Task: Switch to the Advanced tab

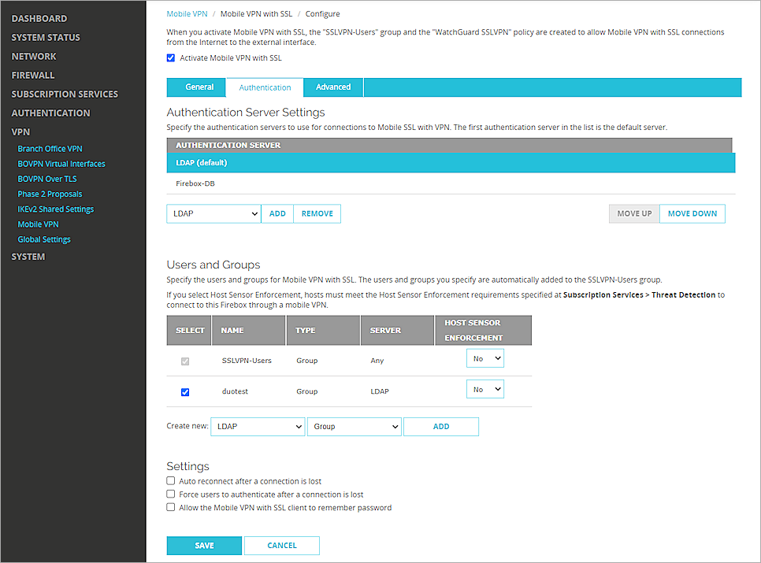Action: click(x=332, y=87)
